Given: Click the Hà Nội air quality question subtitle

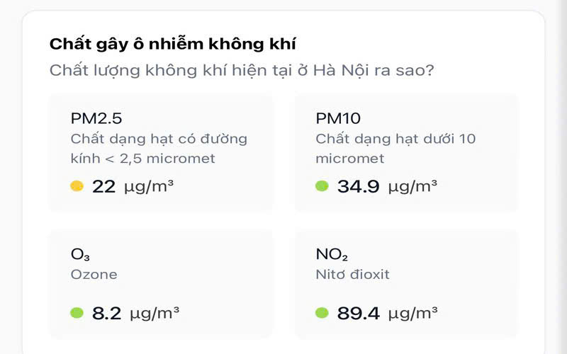Looking at the screenshot, I should tap(242, 71).
